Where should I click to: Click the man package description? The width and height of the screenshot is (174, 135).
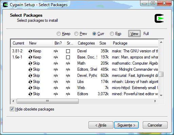pos(135,57)
